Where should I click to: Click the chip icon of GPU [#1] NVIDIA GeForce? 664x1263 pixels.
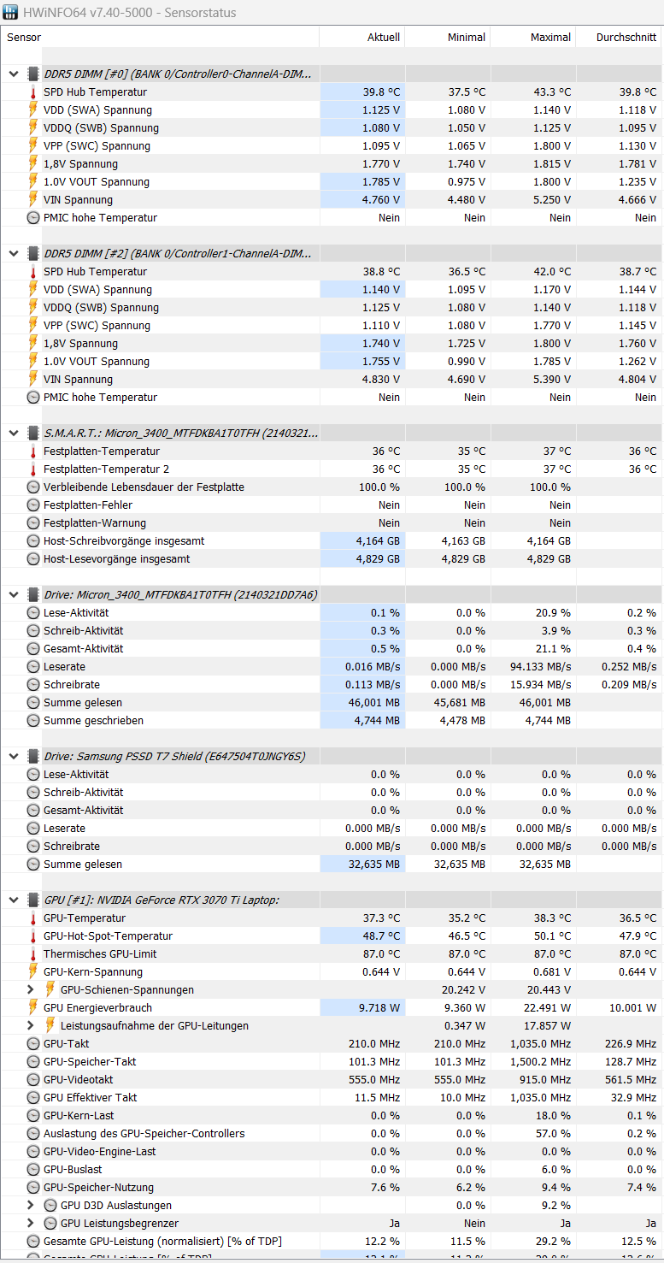tap(33, 900)
